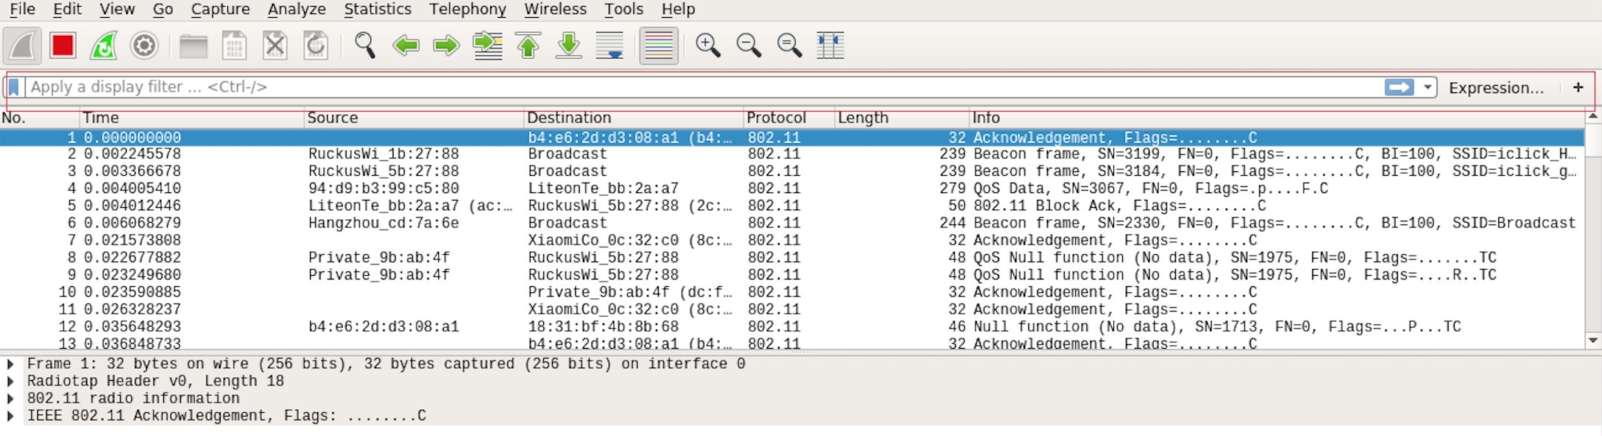Add a filter button with plus
The image size is (1602, 436).
coord(1578,87)
